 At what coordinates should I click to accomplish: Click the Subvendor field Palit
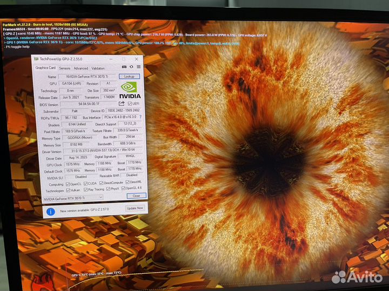[75, 111]
